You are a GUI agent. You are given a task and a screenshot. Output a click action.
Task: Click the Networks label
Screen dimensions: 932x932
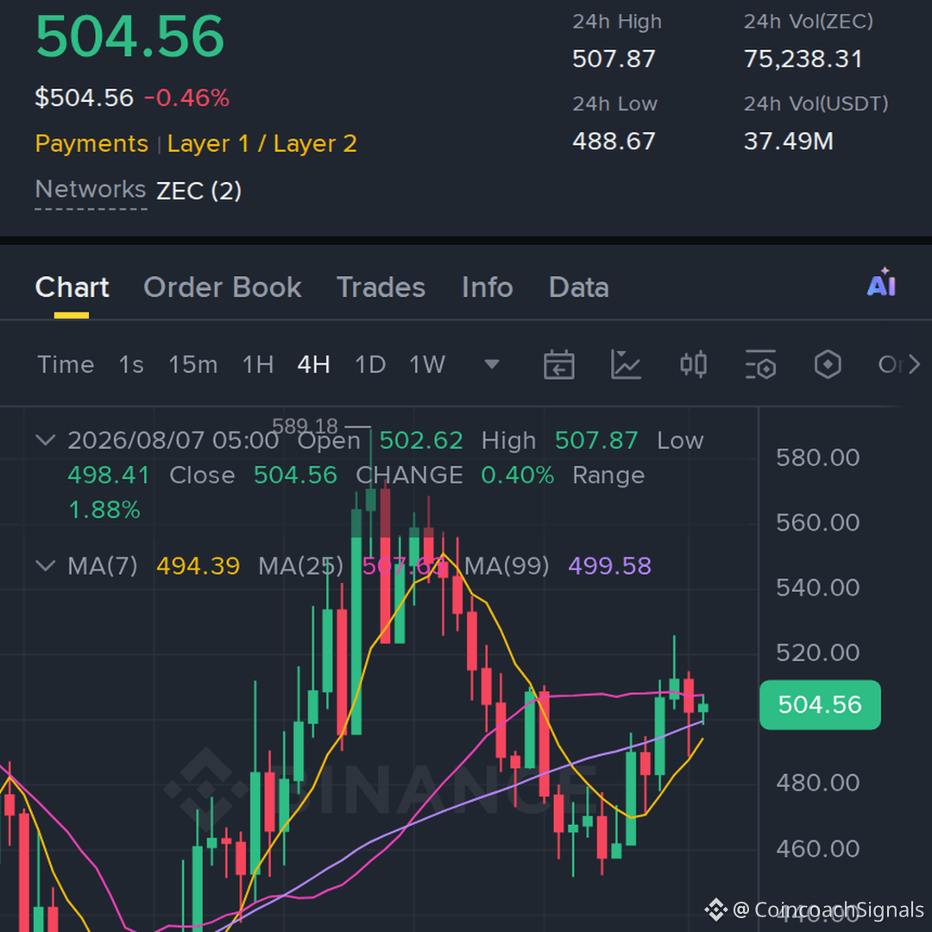pos(91,190)
